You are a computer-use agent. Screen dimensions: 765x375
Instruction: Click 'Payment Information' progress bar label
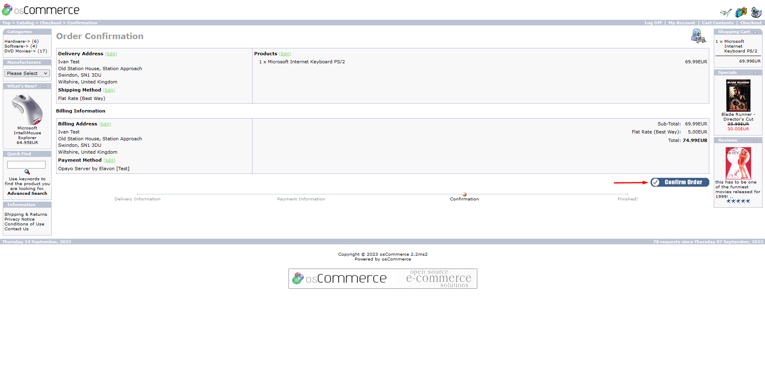pyautogui.click(x=301, y=199)
